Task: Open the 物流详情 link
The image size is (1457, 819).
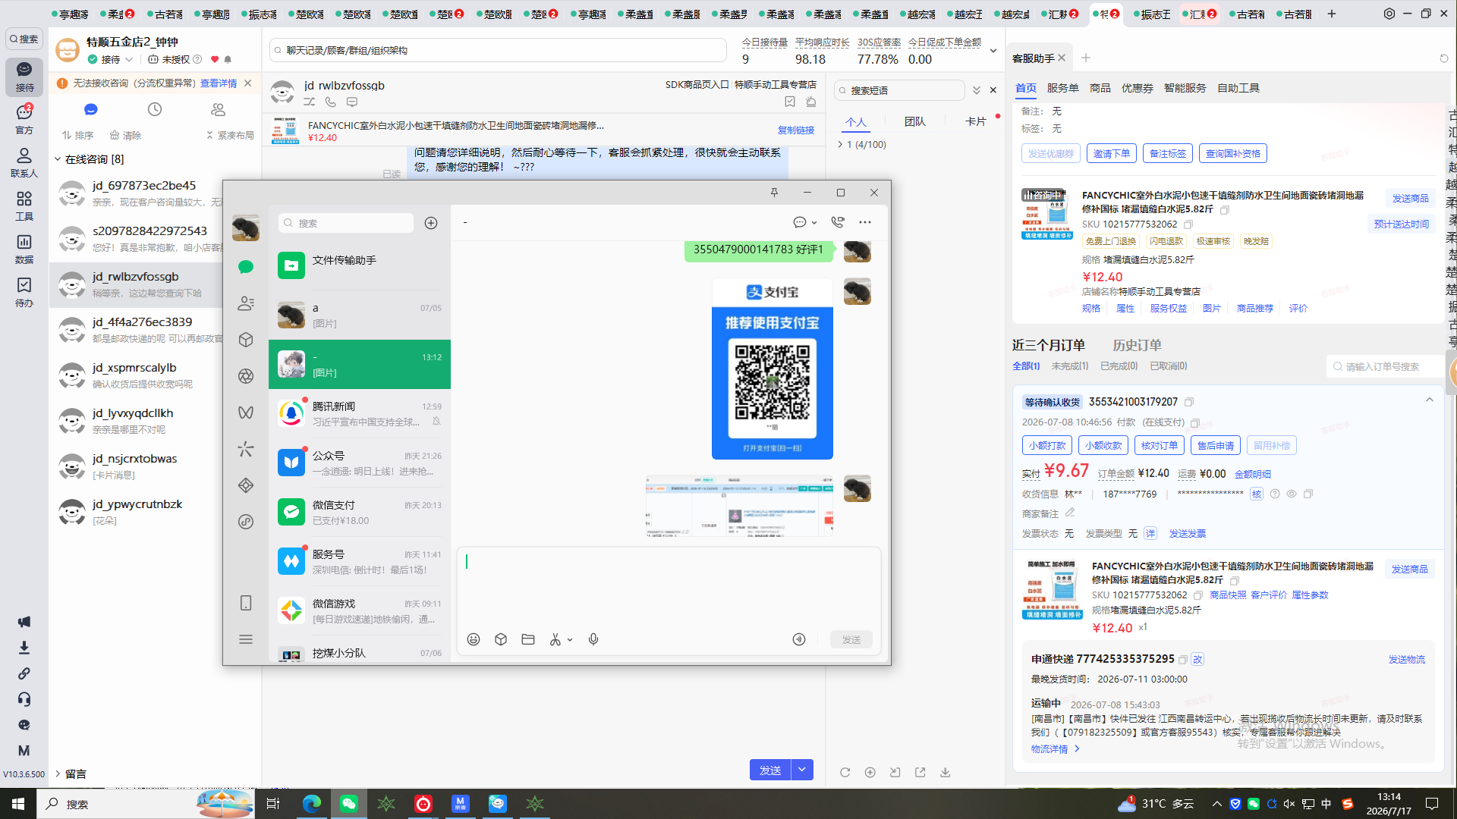Action: coord(1055,749)
